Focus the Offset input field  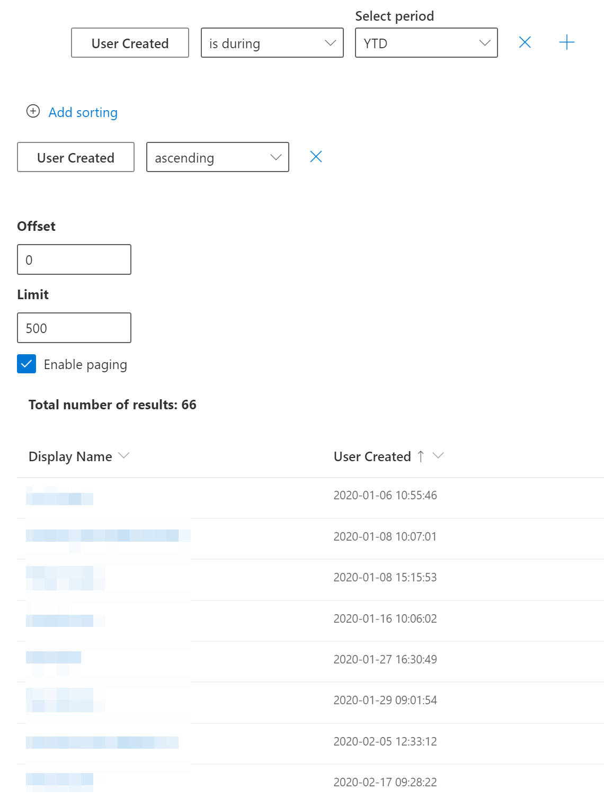[x=74, y=259]
